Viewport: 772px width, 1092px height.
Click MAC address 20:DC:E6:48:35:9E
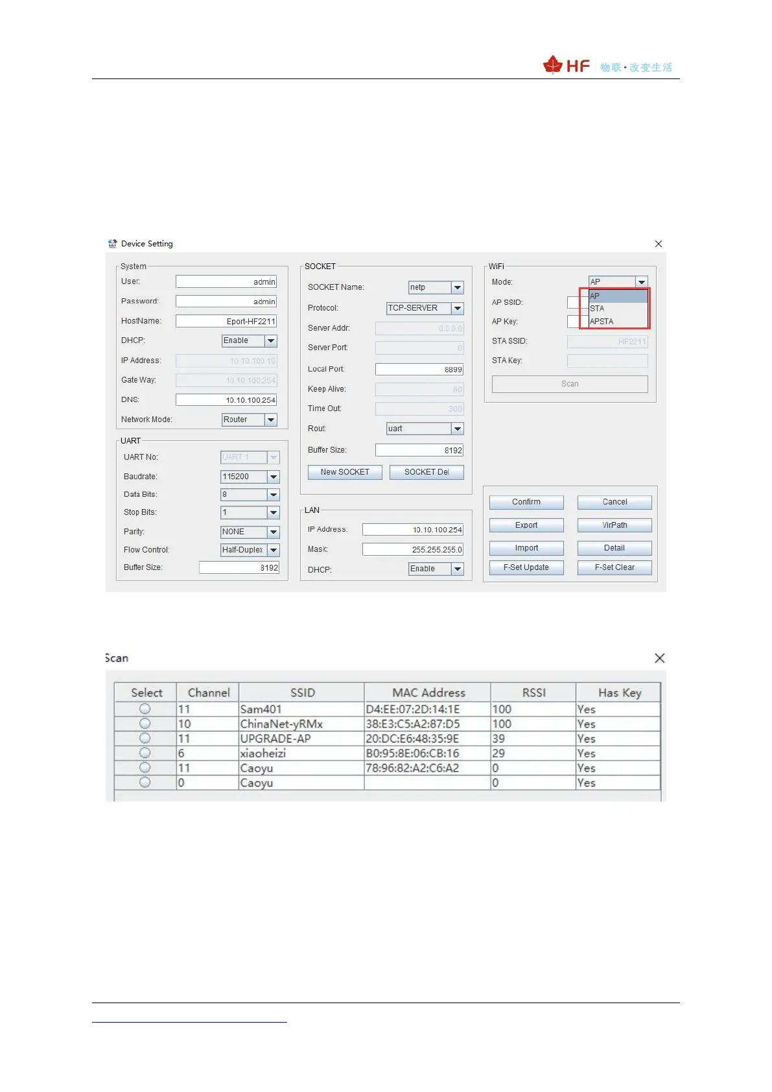click(x=427, y=739)
